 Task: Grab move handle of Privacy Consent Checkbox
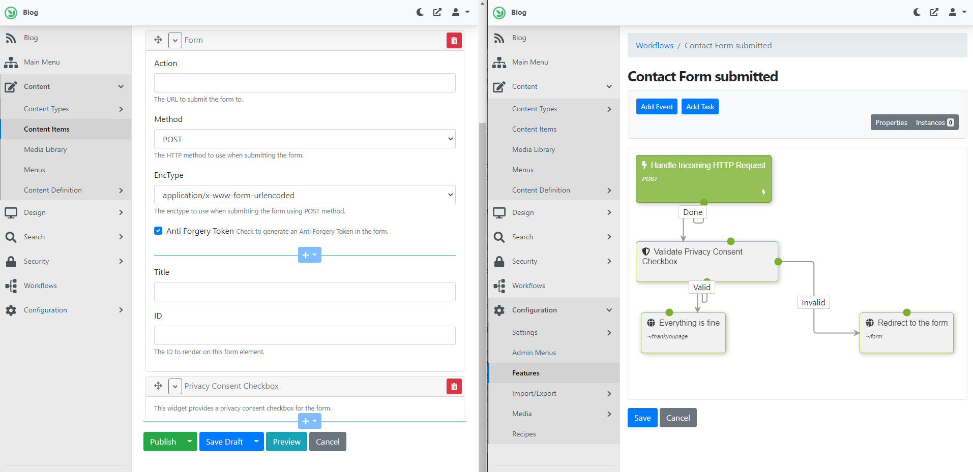158,386
